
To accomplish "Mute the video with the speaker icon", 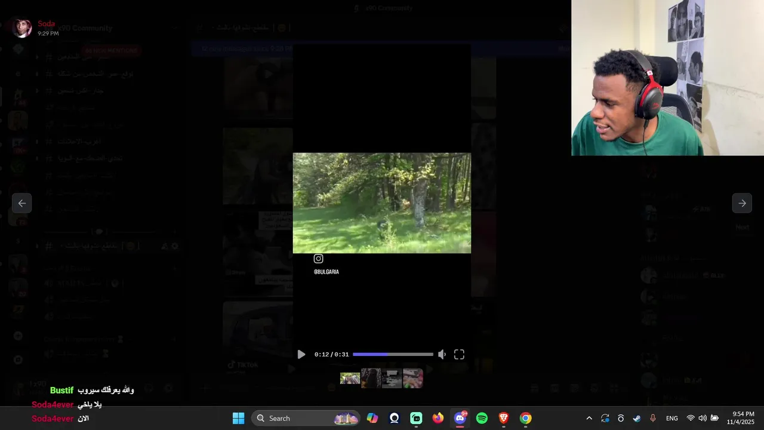I will click(x=442, y=354).
